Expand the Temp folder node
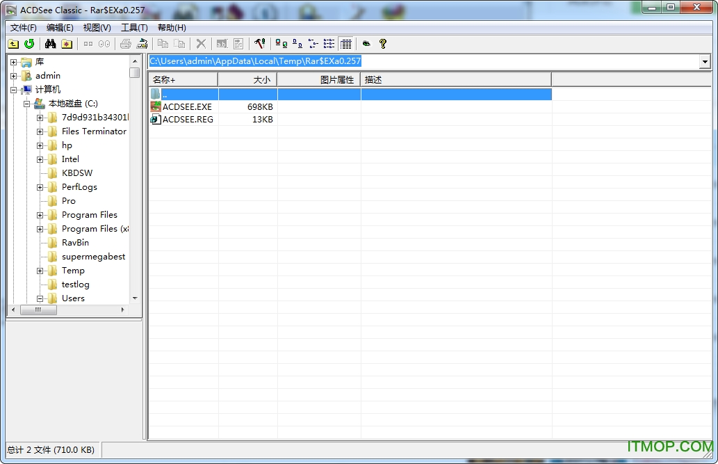The image size is (718, 464). pyautogui.click(x=40, y=271)
